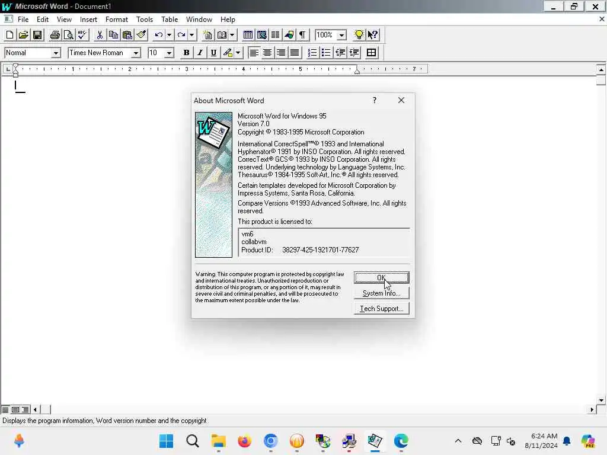The width and height of the screenshot is (607, 455).
Task: Increase indent with the indent icon
Action: pos(354,53)
